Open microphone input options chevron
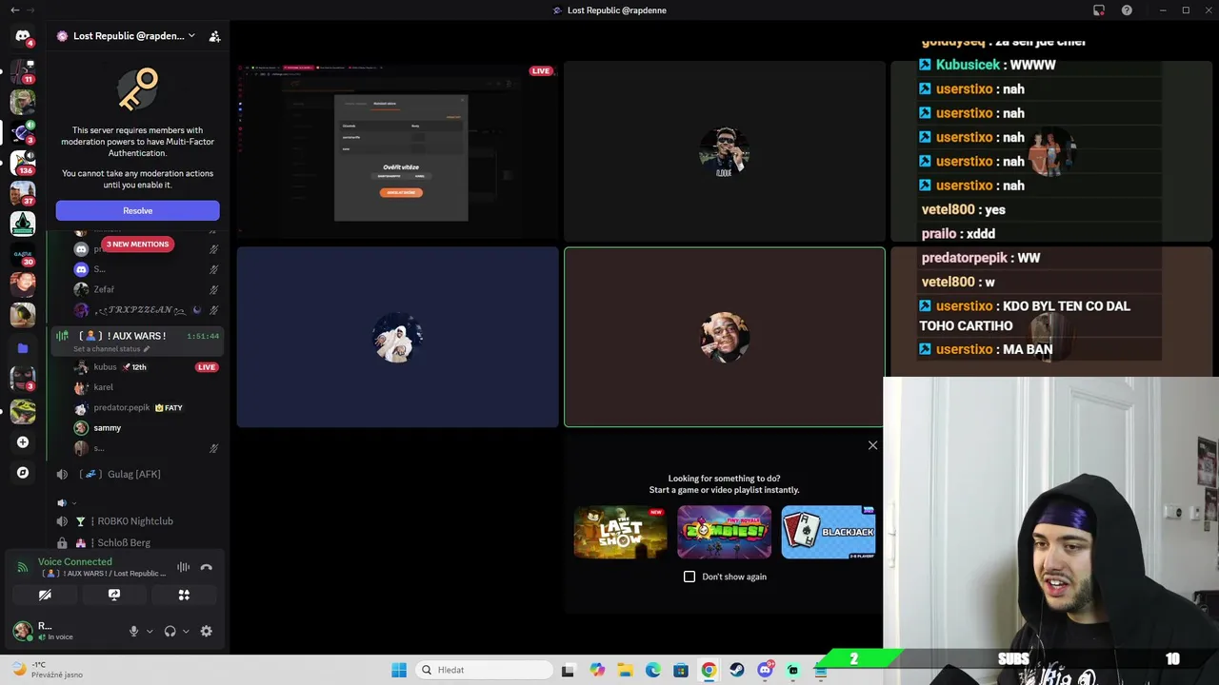The height and width of the screenshot is (685, 1219). [x=150, y=631]
